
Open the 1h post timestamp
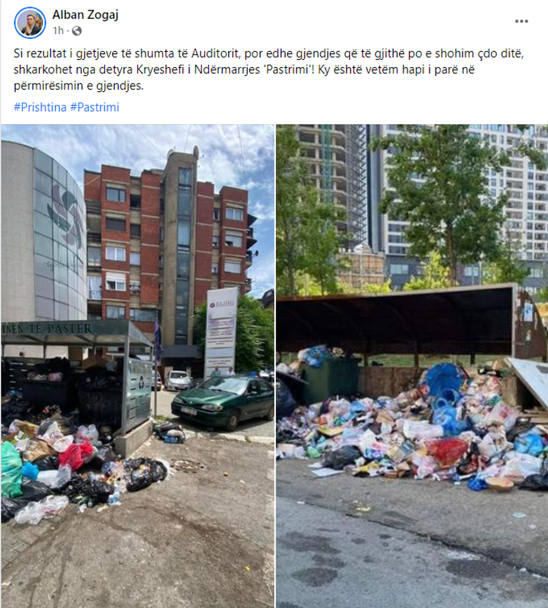58,30
